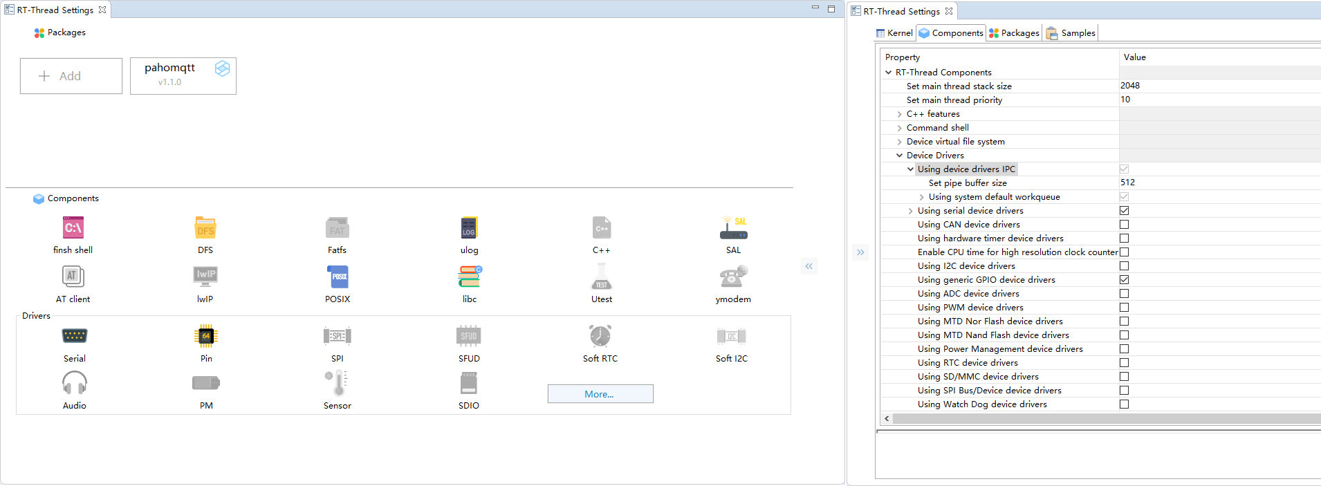Click the left double-chevron collapse arrow
This screenshot has width=1321, height=486.
809,266
